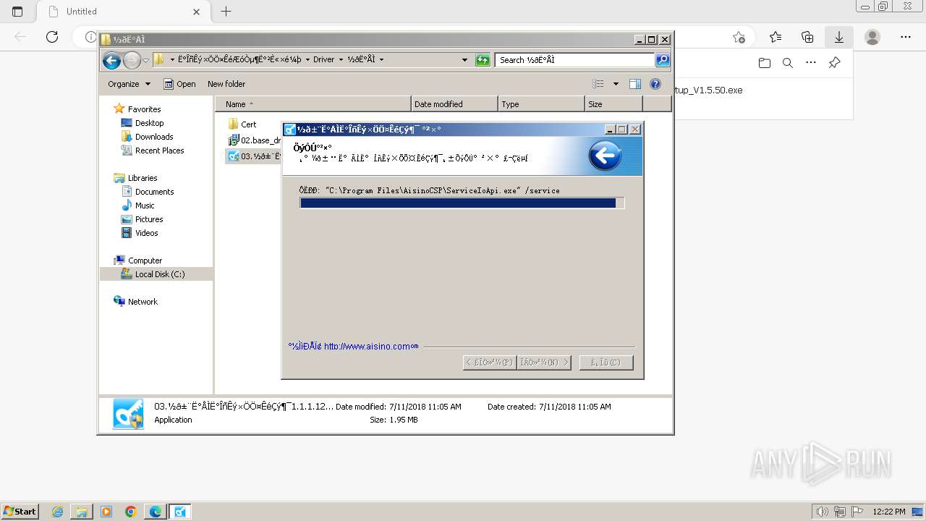Click the installer Back (P) button
926x521 pixels.
pos(490,363)
